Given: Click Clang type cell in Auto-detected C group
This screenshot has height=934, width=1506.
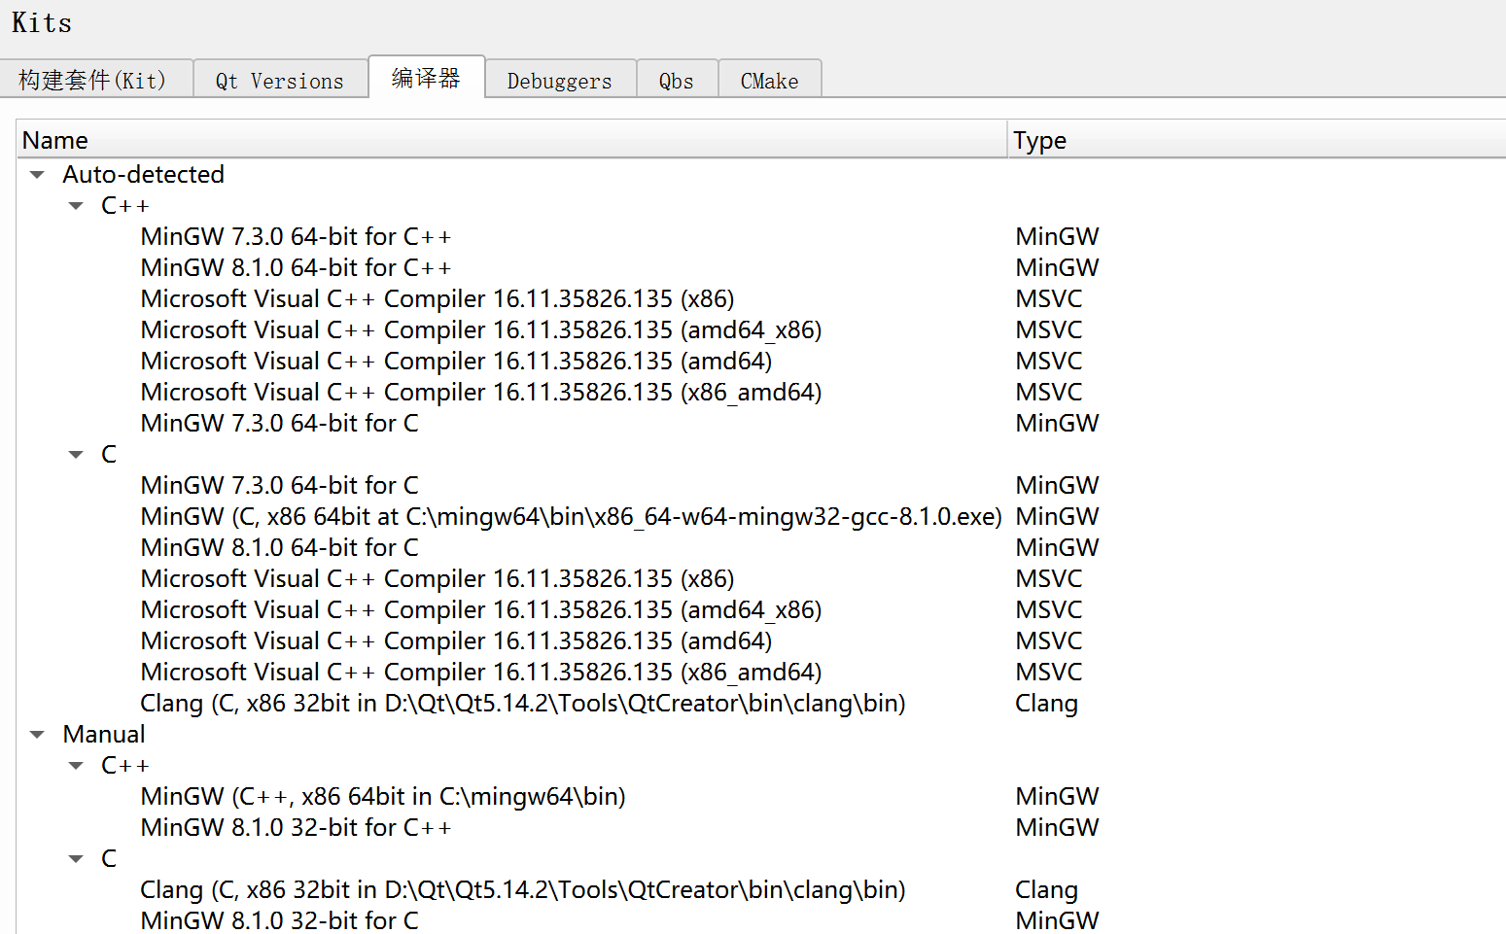Looking at the screenshot, I should coord(1047,703).
